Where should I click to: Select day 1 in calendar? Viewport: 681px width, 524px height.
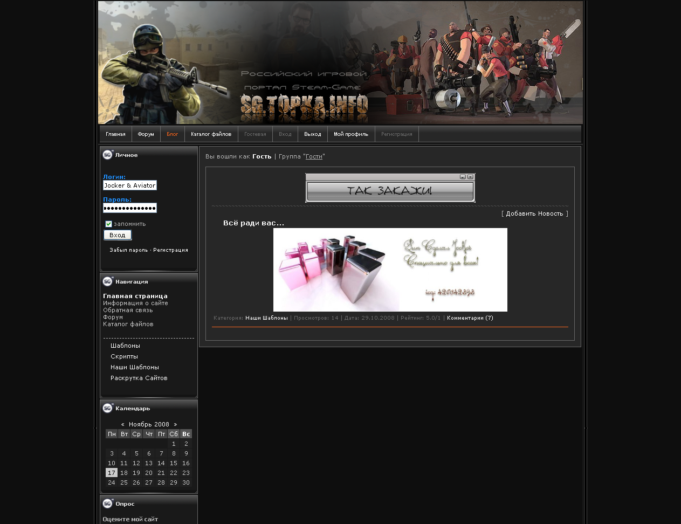(174, 444)
